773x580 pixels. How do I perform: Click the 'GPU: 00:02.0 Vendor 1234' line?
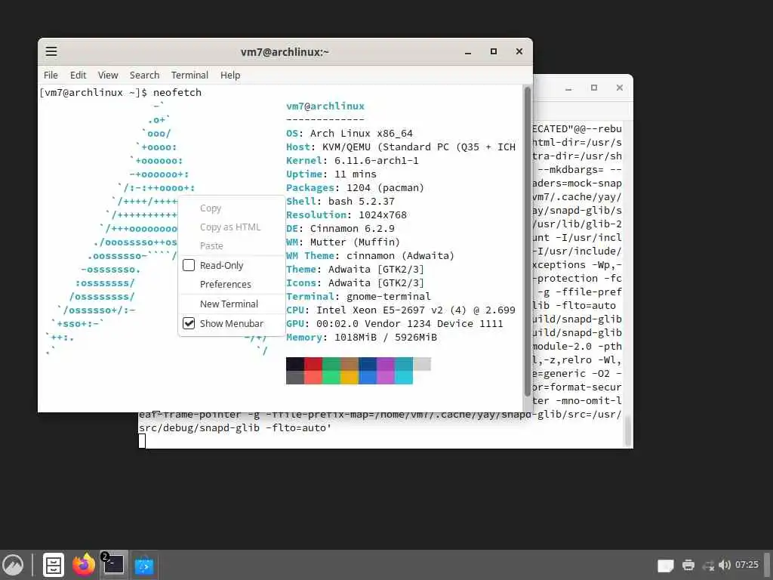point(394,323)
